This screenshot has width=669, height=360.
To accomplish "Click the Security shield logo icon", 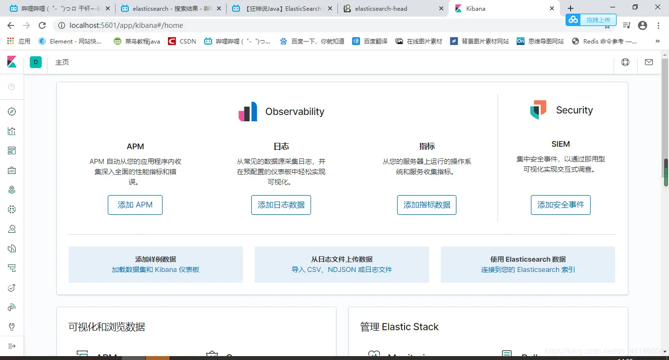I will pyautogui.click(x=538, y=110).
